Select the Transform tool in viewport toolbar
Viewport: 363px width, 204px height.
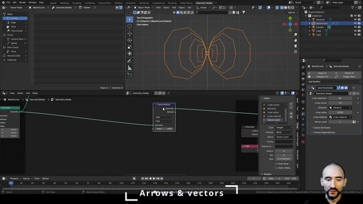[130, 54]
